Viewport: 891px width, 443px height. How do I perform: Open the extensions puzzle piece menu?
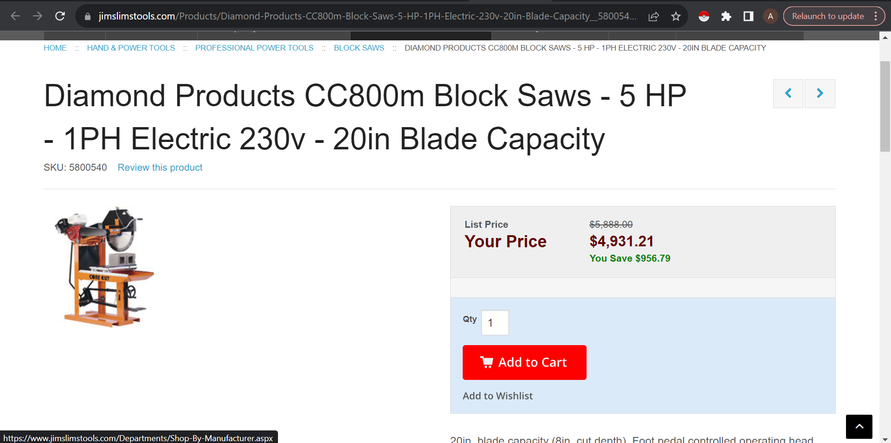point(726,15)
